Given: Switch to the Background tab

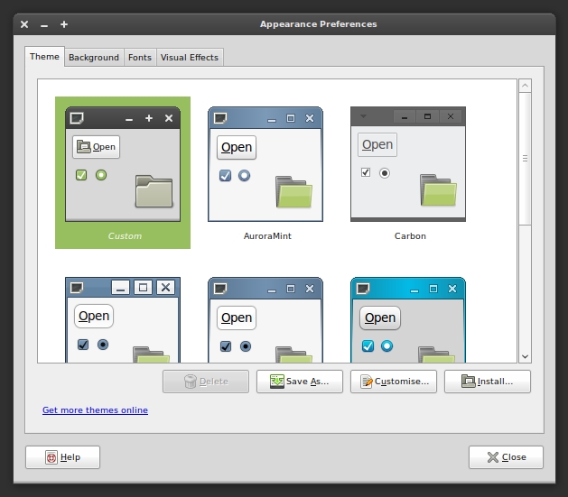Looking at the screenshot, I should click(x=94, y=57).
